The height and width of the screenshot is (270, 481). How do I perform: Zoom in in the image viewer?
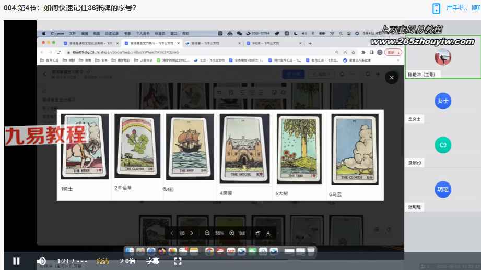pos(232,233)
